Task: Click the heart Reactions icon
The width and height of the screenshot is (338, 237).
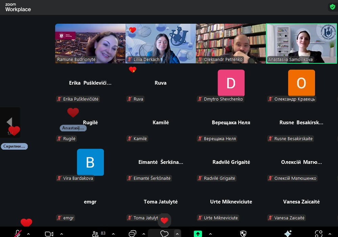Action: click(x=164, y=234)
